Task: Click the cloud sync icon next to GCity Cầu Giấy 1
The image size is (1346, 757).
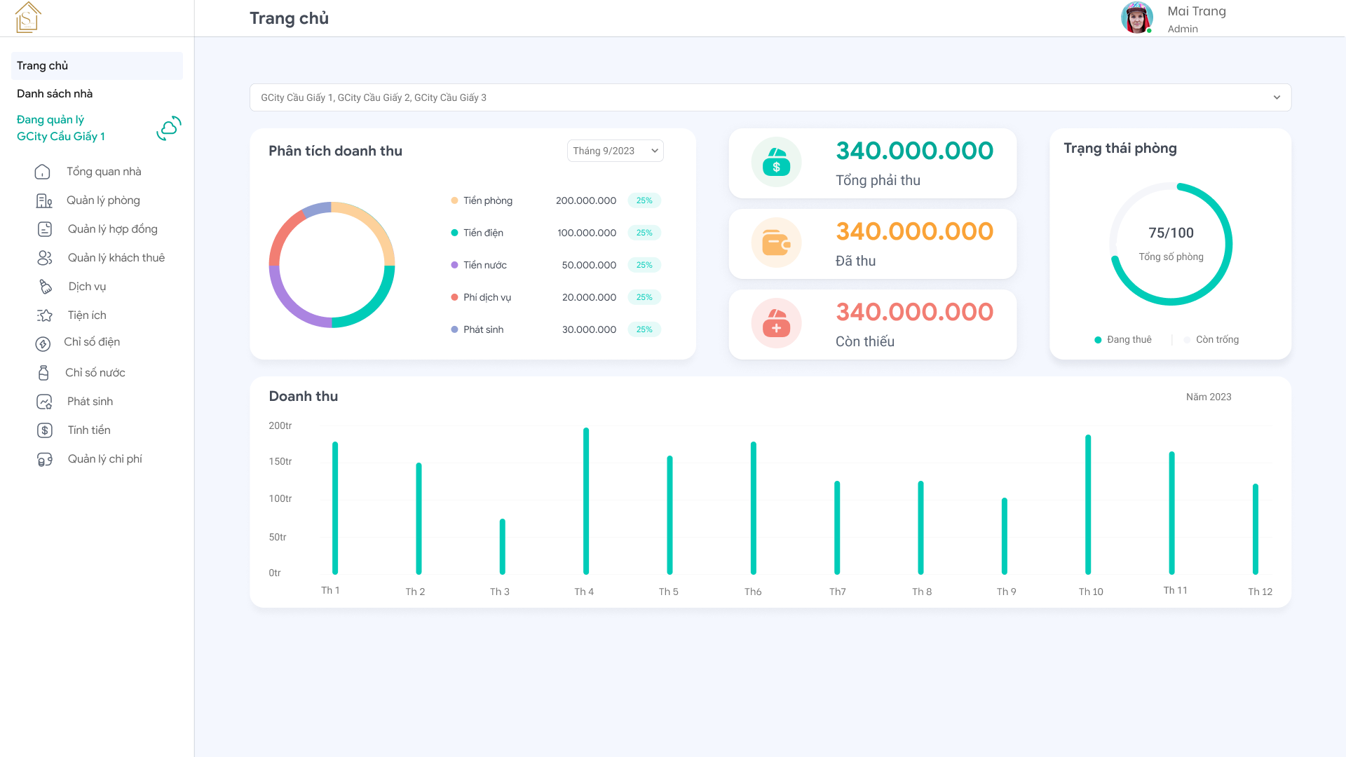Action: tap(168, 128)
